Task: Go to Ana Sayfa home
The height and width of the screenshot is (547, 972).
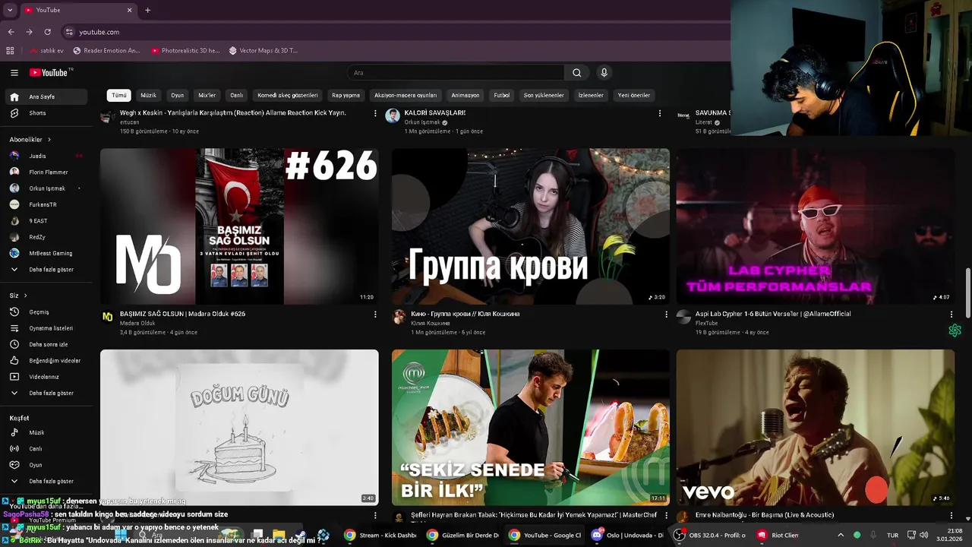Action: click(46, 97)
